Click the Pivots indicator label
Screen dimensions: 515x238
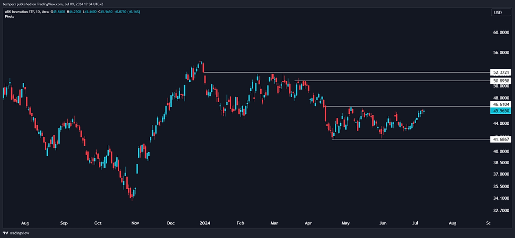coord(8,16)
